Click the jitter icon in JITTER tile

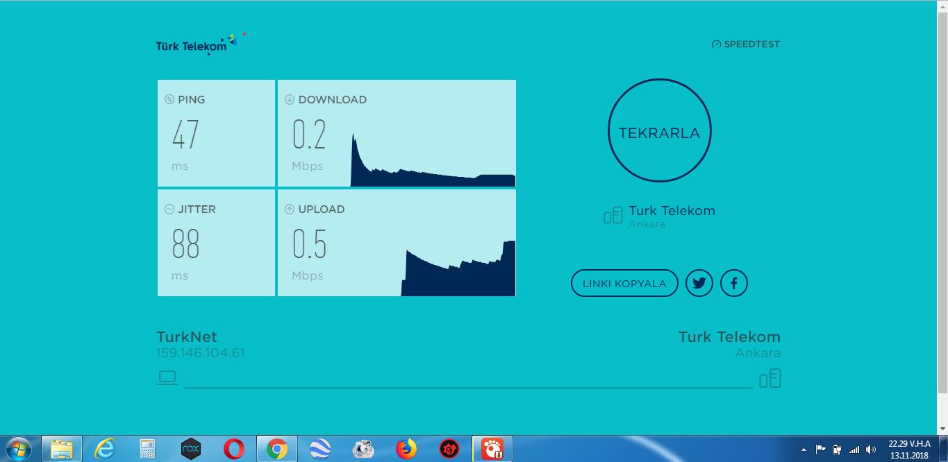[x=169, y=209]
